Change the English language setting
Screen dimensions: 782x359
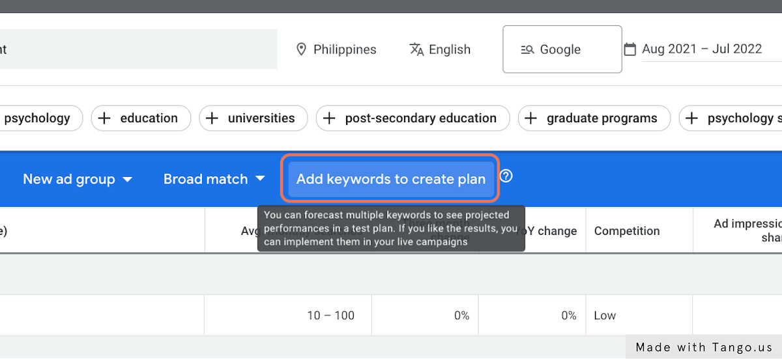[x=450, y=49]
